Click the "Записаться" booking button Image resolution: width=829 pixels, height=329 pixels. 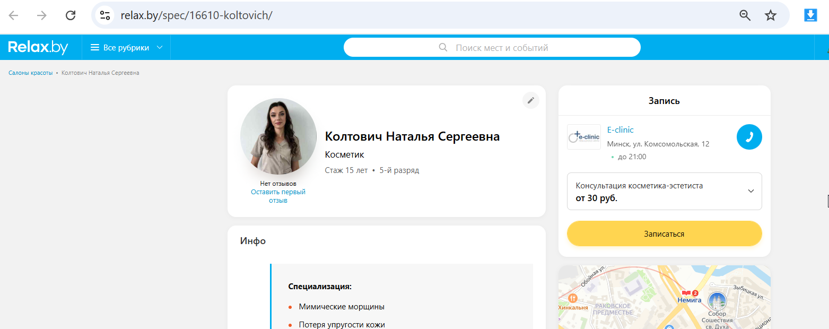[x=665, y=233]
